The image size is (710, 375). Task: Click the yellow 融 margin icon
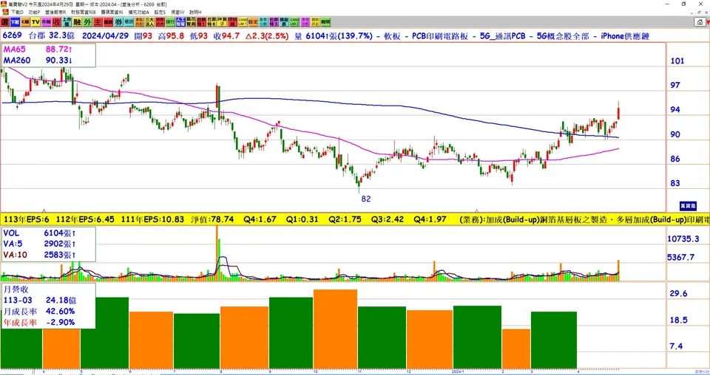(x=77, y=22)
